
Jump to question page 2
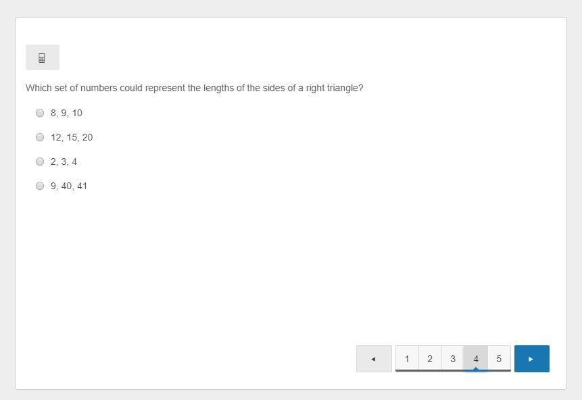click(430, 359)
